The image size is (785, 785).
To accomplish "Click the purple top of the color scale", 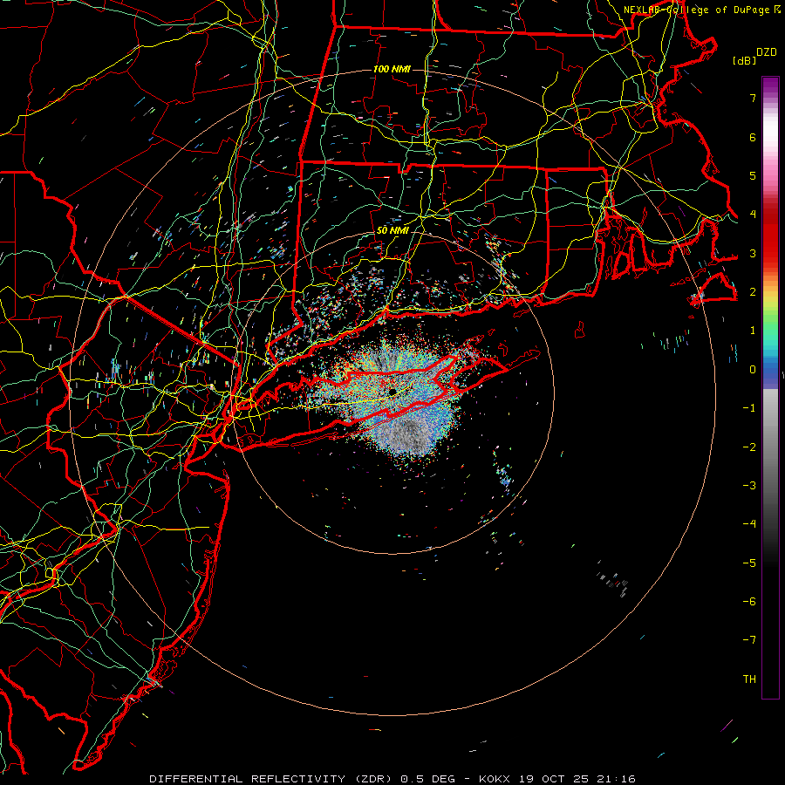I will click(770, 85).
